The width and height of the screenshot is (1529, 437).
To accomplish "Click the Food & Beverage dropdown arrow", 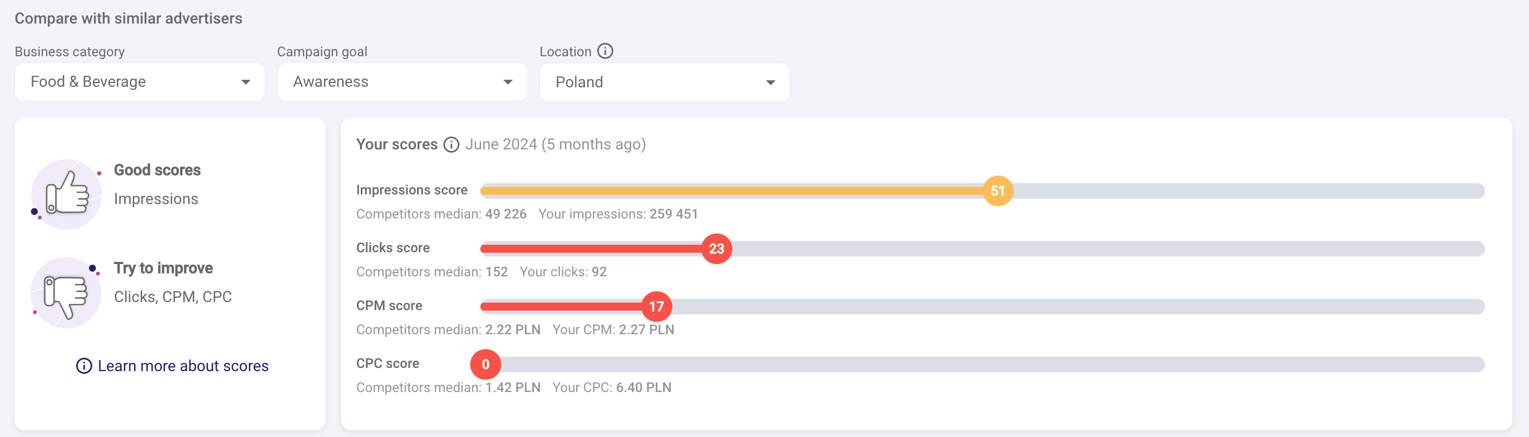I will pyautogui.click(x=245, y=82).
